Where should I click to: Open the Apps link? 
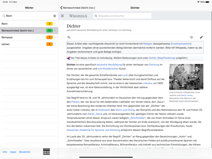[x=13, y=152]
